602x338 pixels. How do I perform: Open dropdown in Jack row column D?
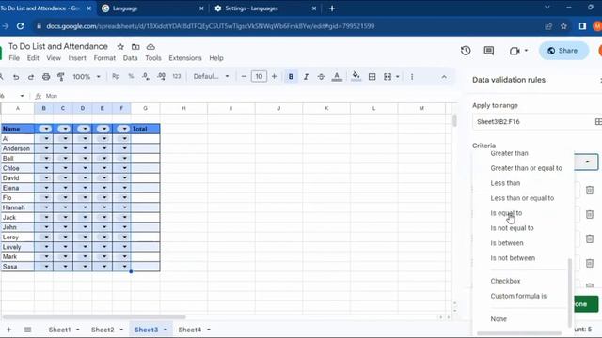(85, 217)
